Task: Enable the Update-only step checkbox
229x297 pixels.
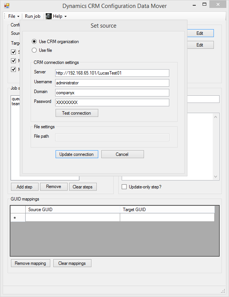Action: coord(124,187)
